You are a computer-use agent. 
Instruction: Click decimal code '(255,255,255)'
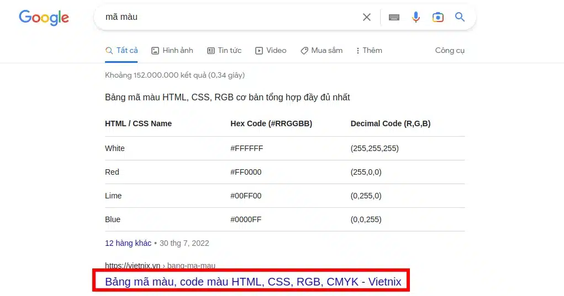(375, 148)
